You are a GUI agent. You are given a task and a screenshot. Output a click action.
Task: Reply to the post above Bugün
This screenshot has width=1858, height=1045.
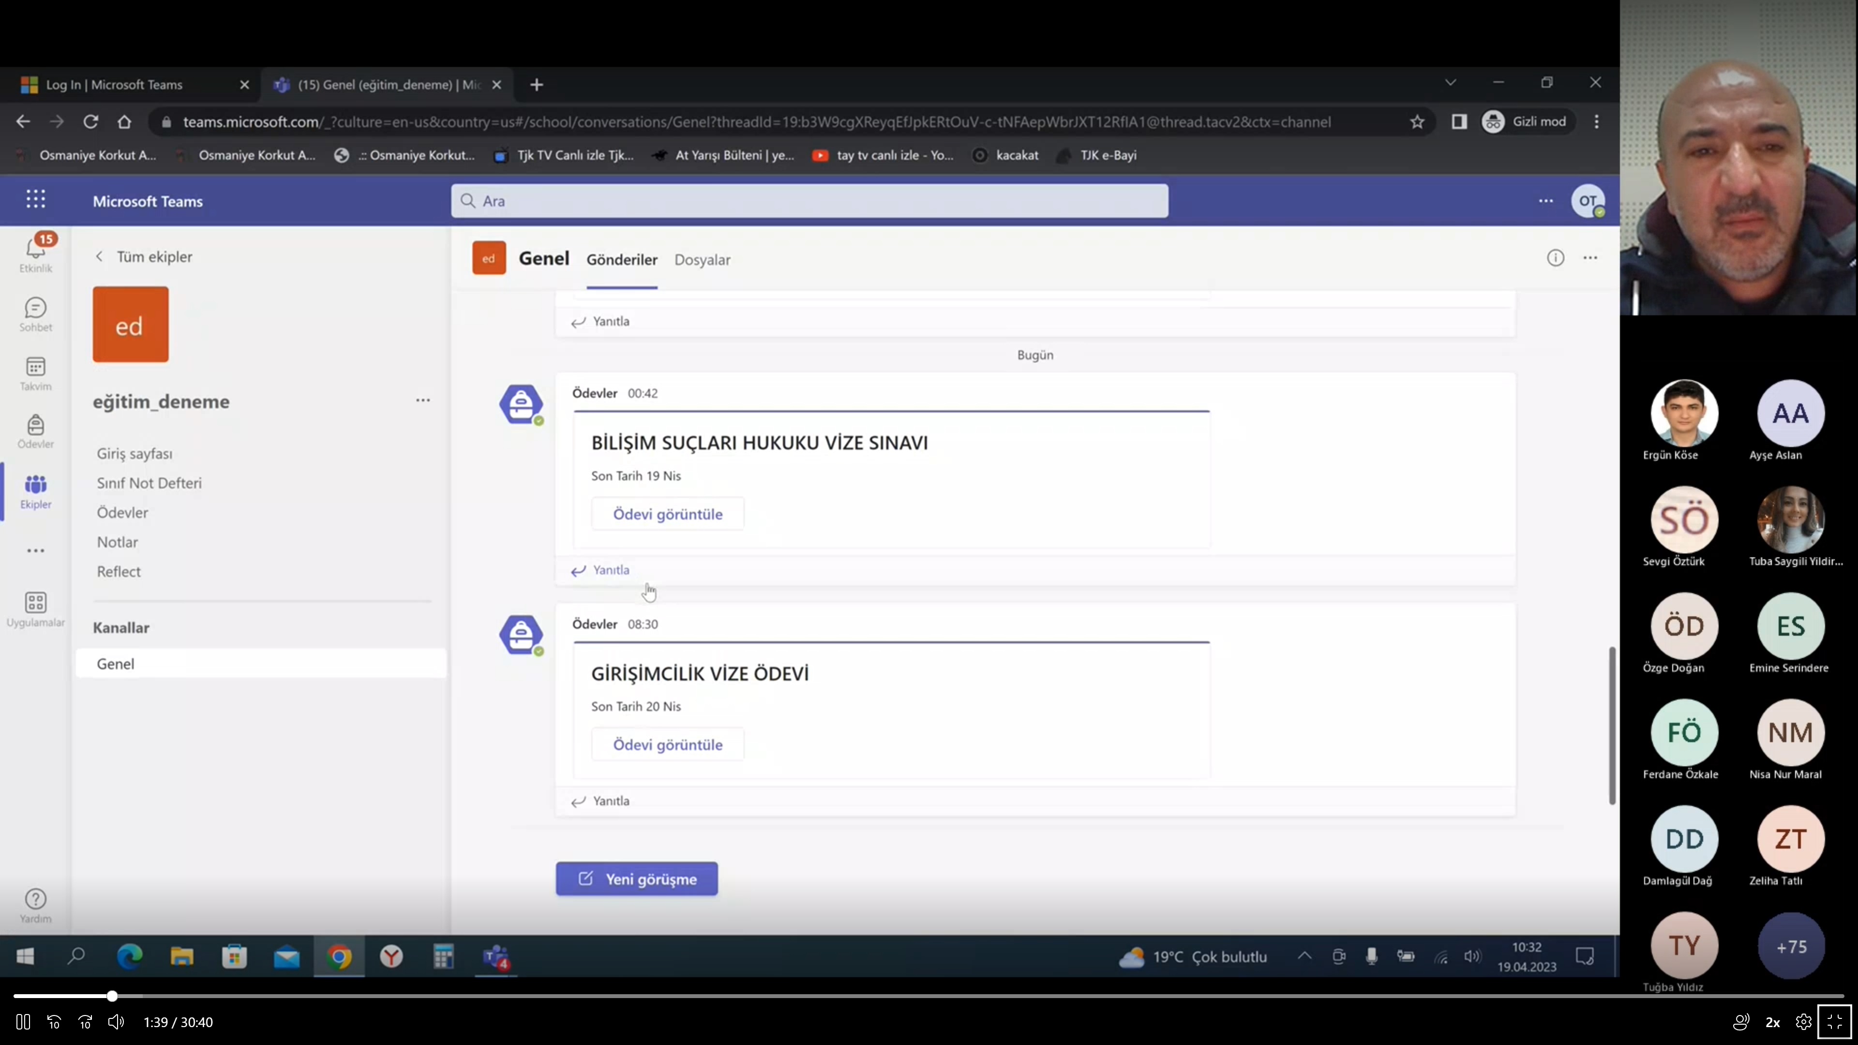coord(600,322)
